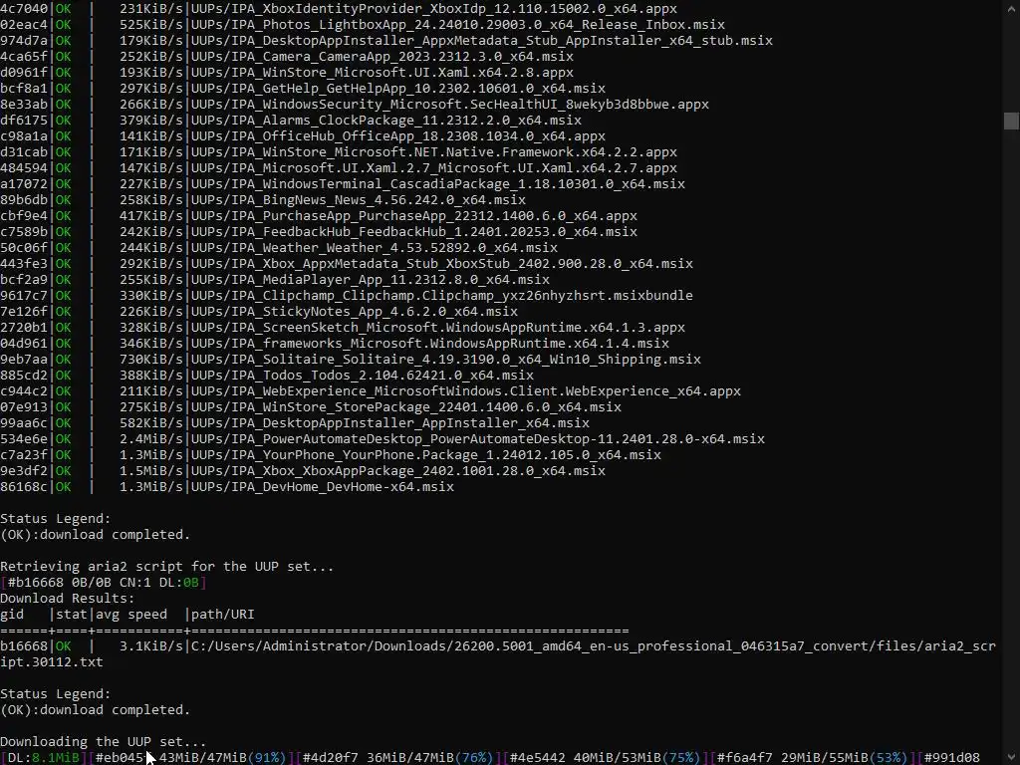Image resolution: width=1020 pixels, height=765 pixels.
Task: Click the WebExperience Client appx path
Action: click(466, 390)
